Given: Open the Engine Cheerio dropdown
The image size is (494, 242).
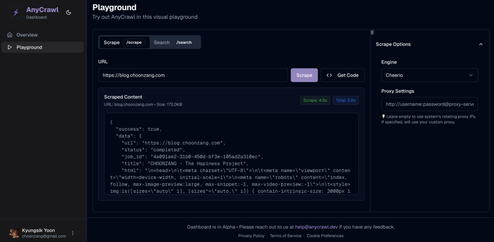Looking at the screenshot, I should 429,75.
